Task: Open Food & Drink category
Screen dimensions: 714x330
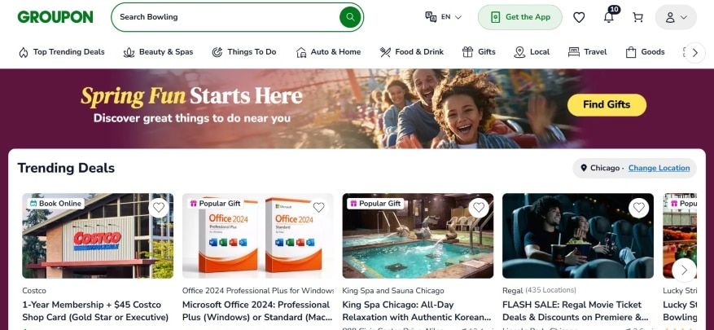Action: 412,52
